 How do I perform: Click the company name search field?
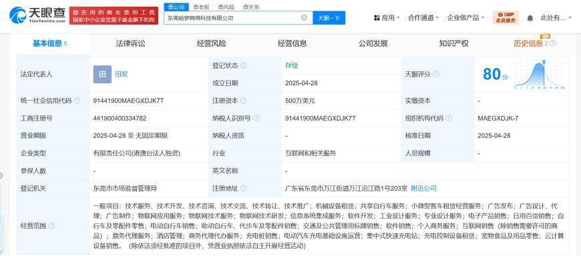232,18
